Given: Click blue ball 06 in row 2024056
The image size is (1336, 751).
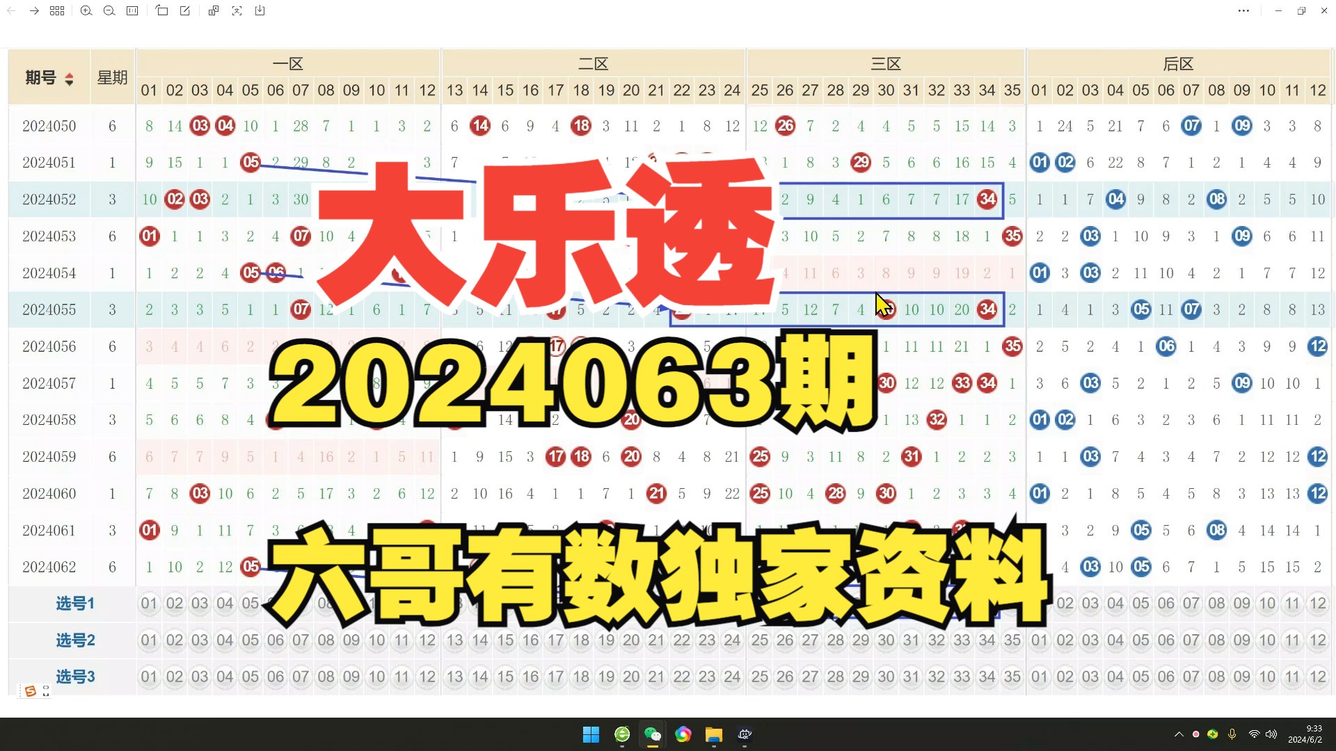Looking at the screenshot, I should click(x=1166, y=346).
